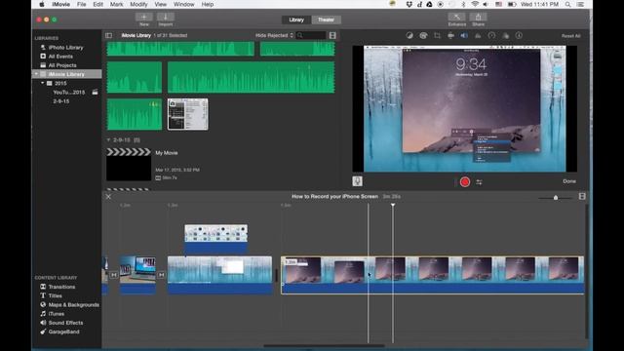Select the screenshot thumbnail clip in browser

click(188, 114)
